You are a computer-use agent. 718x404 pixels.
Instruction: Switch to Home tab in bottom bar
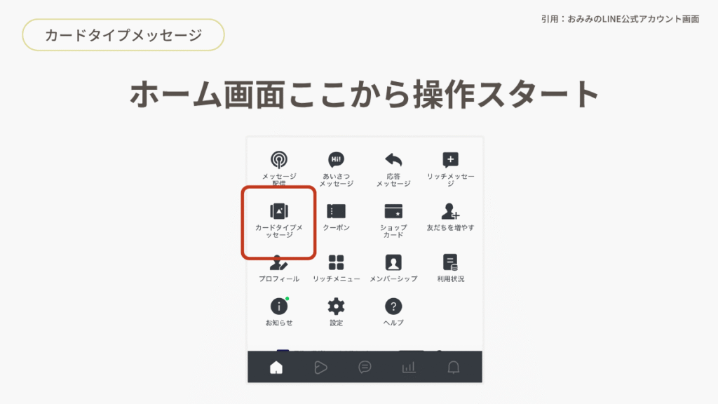(276, 367)
